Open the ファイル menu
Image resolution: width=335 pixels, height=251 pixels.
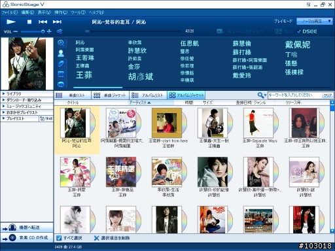(10, 12)
